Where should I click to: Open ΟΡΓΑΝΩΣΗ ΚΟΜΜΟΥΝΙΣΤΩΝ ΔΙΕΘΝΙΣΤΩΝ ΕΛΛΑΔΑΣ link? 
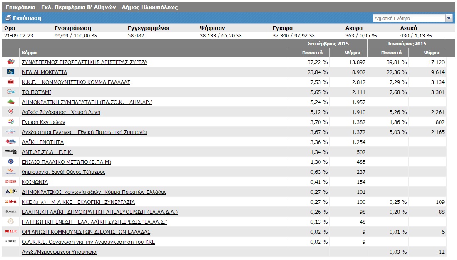coord(86,232)
